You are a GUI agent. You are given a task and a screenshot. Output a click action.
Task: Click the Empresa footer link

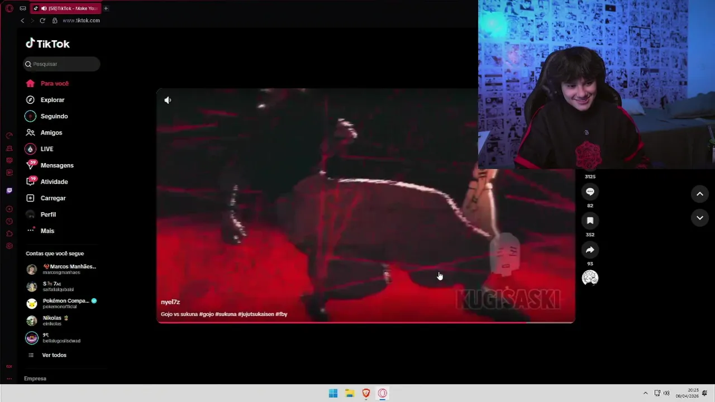point(35,379)
